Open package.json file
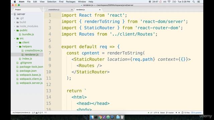The image size is (214, 120). [28, 71]
